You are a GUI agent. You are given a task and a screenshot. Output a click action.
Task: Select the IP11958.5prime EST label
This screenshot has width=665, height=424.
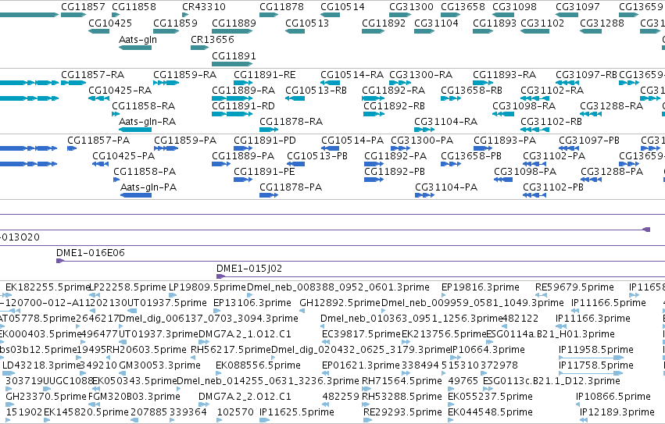click(596, 349)
